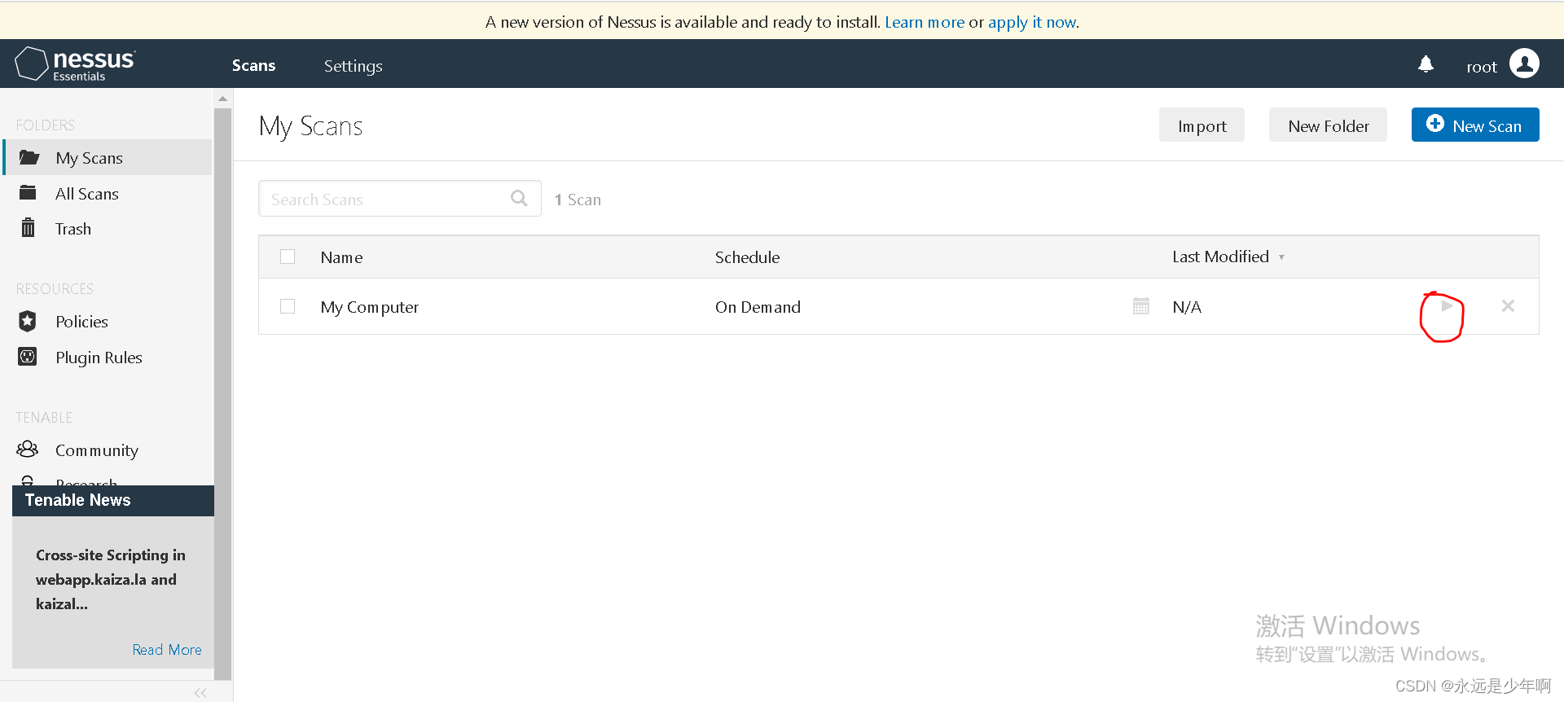1564x702 pixels.
Task: Click apply it now link
Action: point(1033,22)
